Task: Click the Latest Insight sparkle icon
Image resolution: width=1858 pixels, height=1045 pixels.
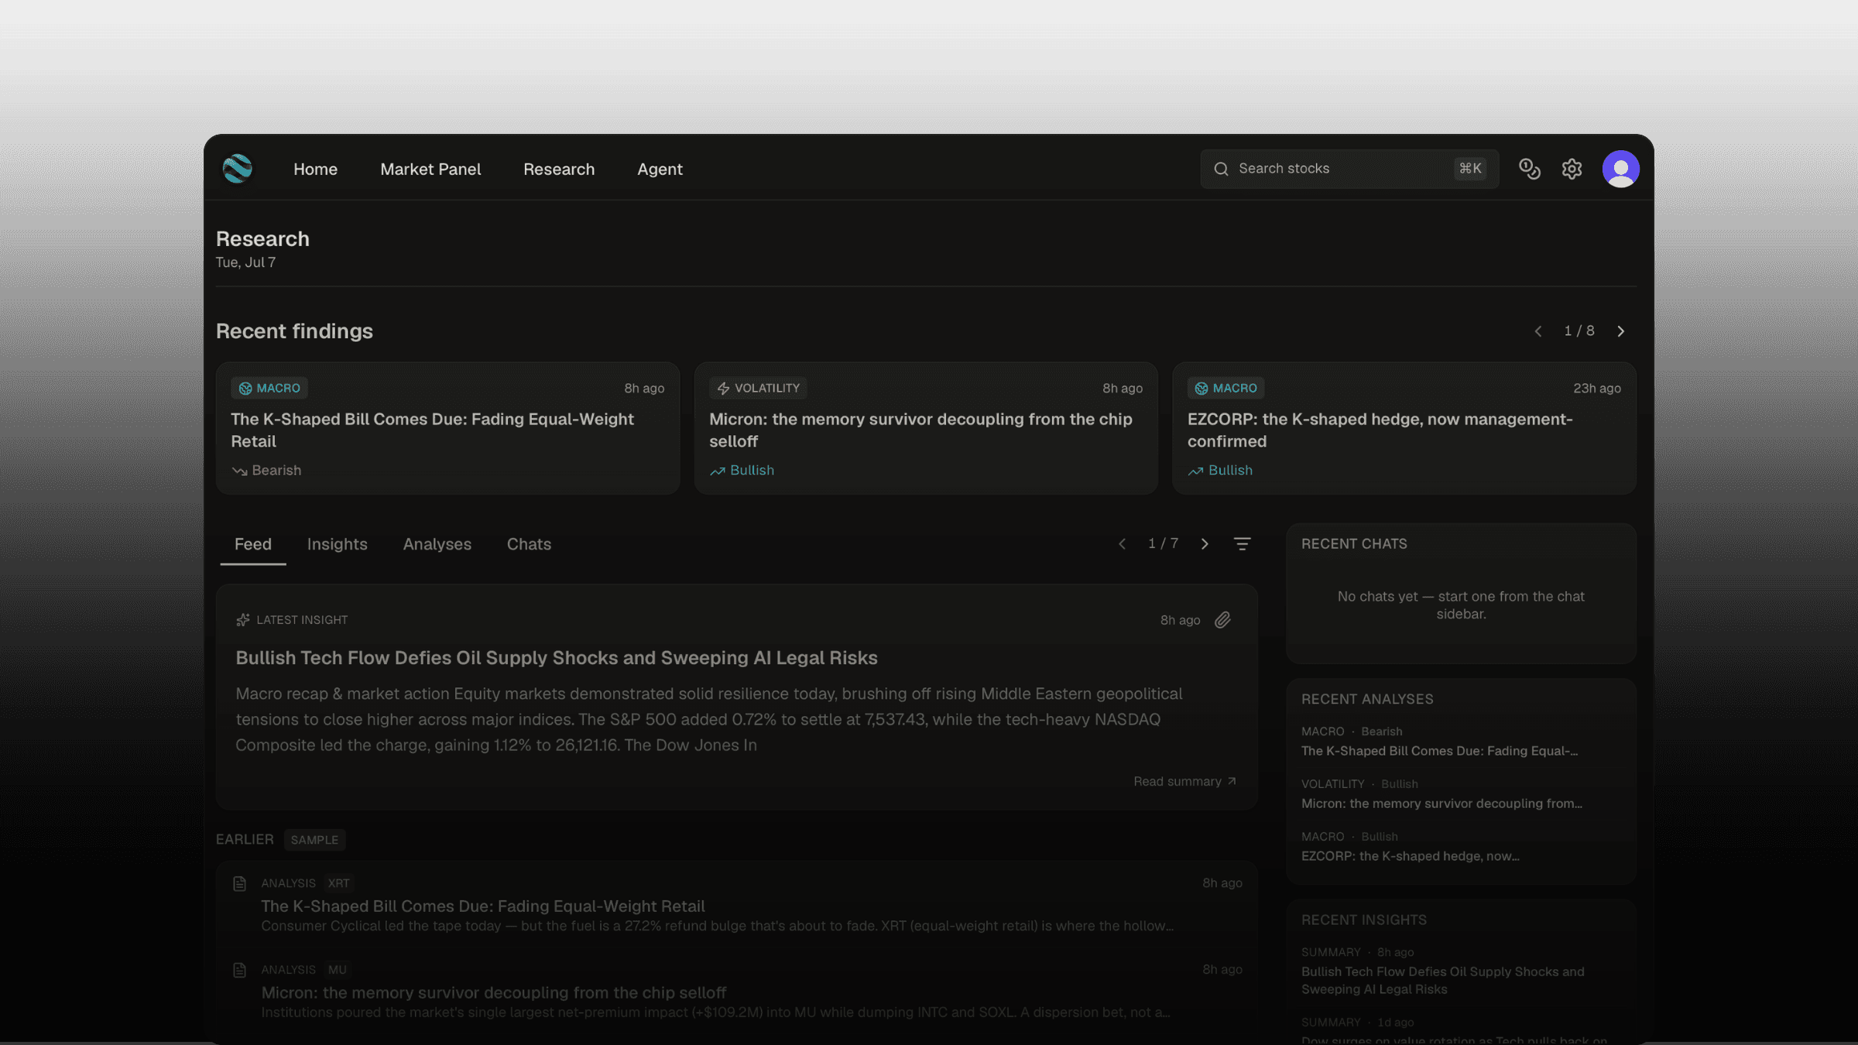Action: (243, 620)
